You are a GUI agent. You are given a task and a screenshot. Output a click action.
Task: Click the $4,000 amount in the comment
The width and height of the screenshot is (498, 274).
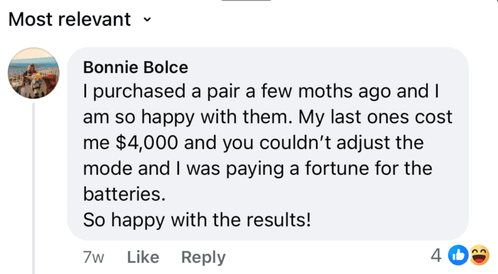pyautogui.click(x=147, y=143)
